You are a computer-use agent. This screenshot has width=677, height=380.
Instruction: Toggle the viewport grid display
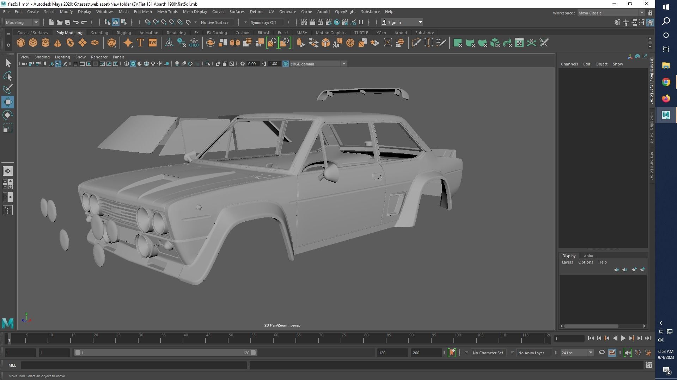(75, 64)
